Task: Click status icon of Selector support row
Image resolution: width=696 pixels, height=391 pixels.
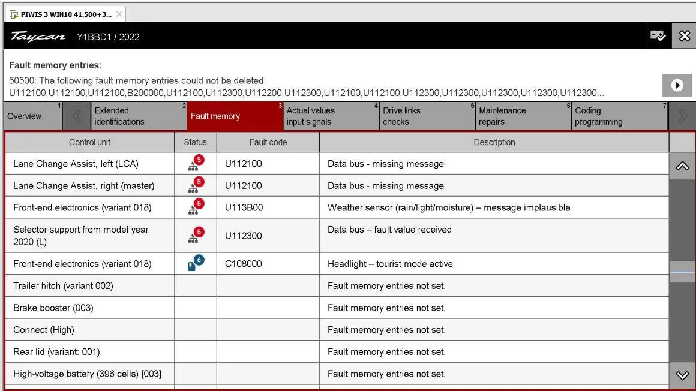Action: click(196, 236)
